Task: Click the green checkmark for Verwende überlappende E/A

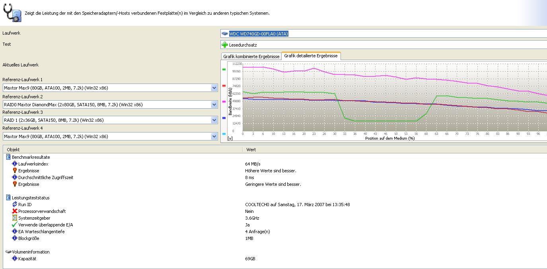Action: click(x=15, y=225)
